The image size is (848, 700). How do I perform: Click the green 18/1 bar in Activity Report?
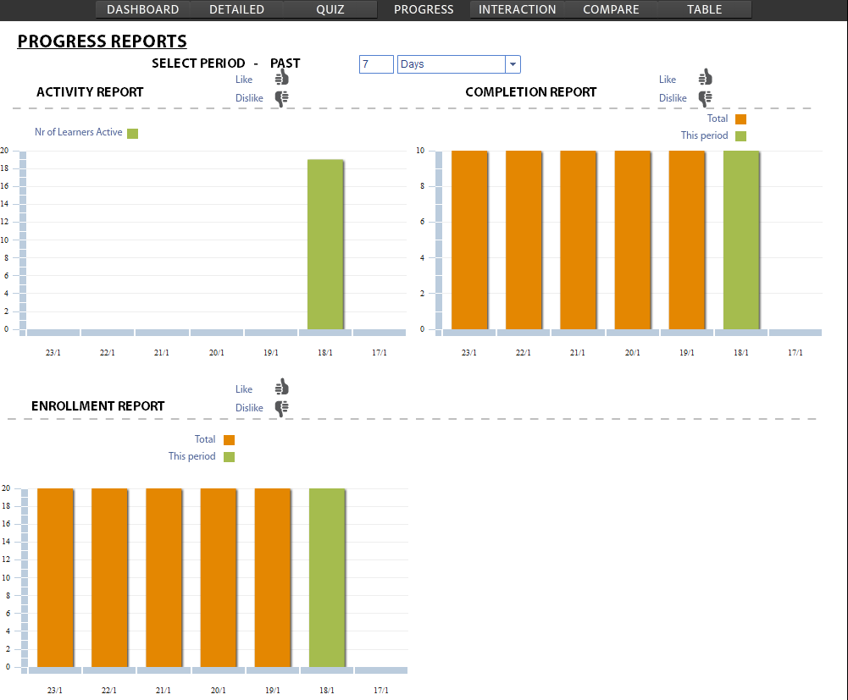(324, 244)
